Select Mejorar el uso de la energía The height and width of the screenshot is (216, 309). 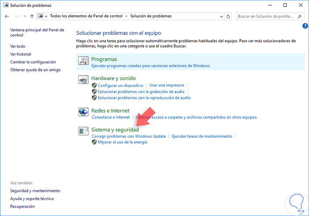pos(122,142)
